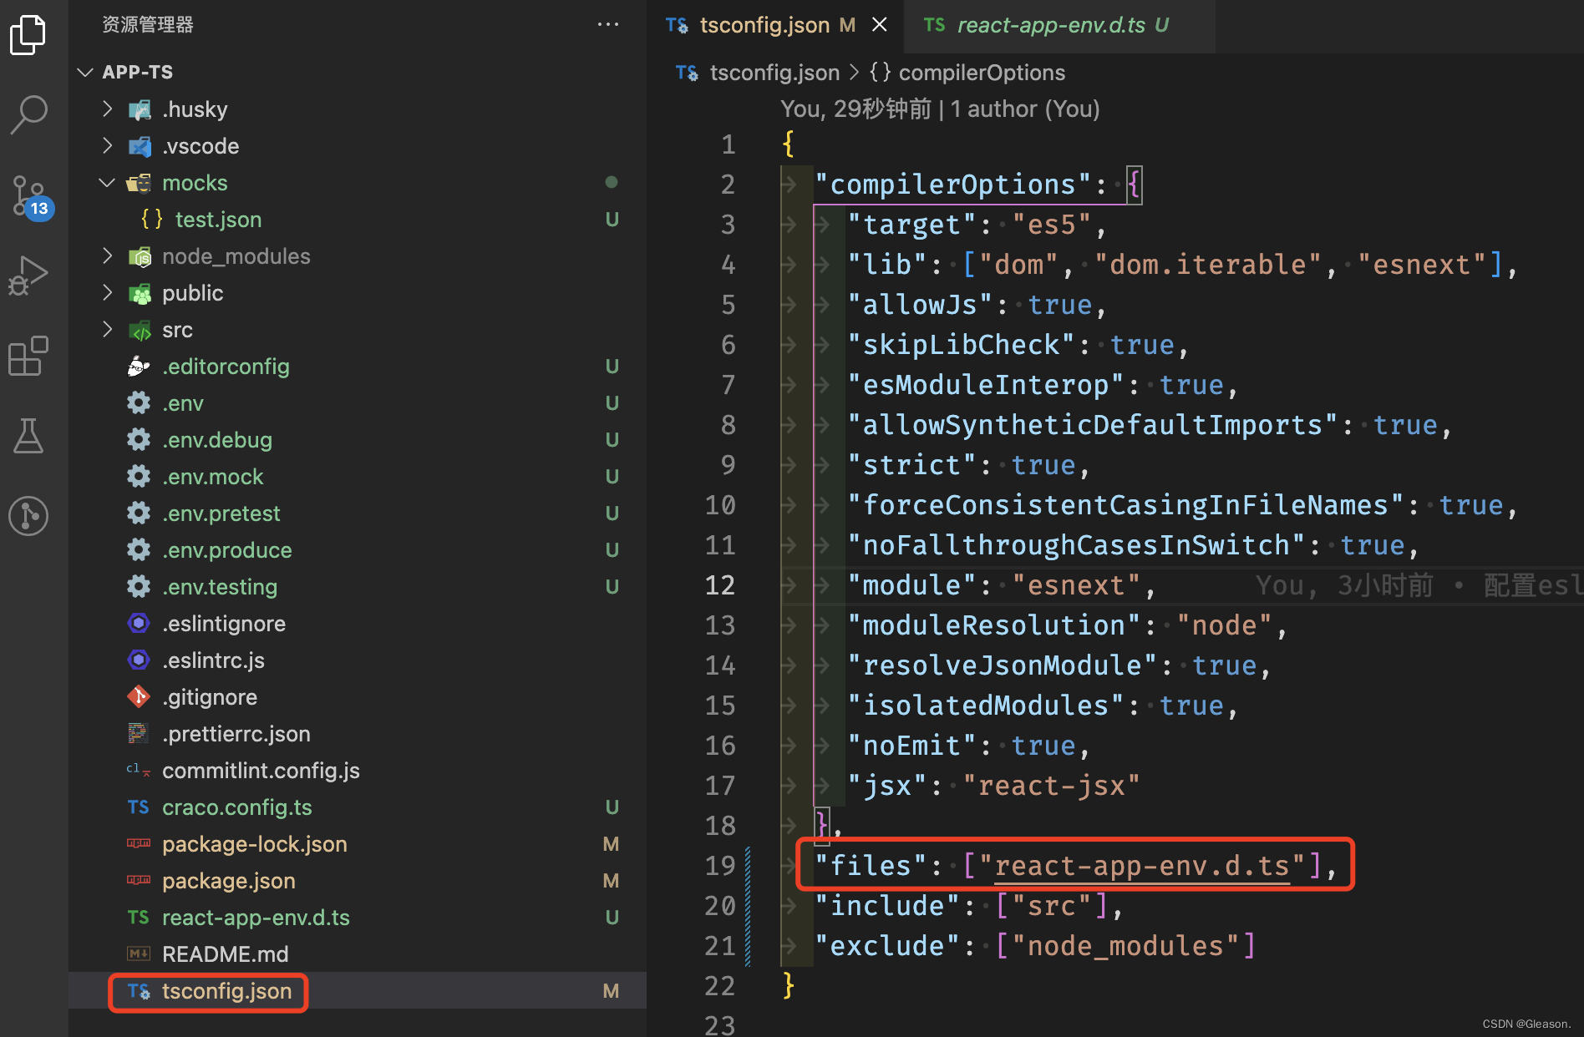Click the "target": "es5" line
Screen dimensions: 1584x1037
(977, 225)
